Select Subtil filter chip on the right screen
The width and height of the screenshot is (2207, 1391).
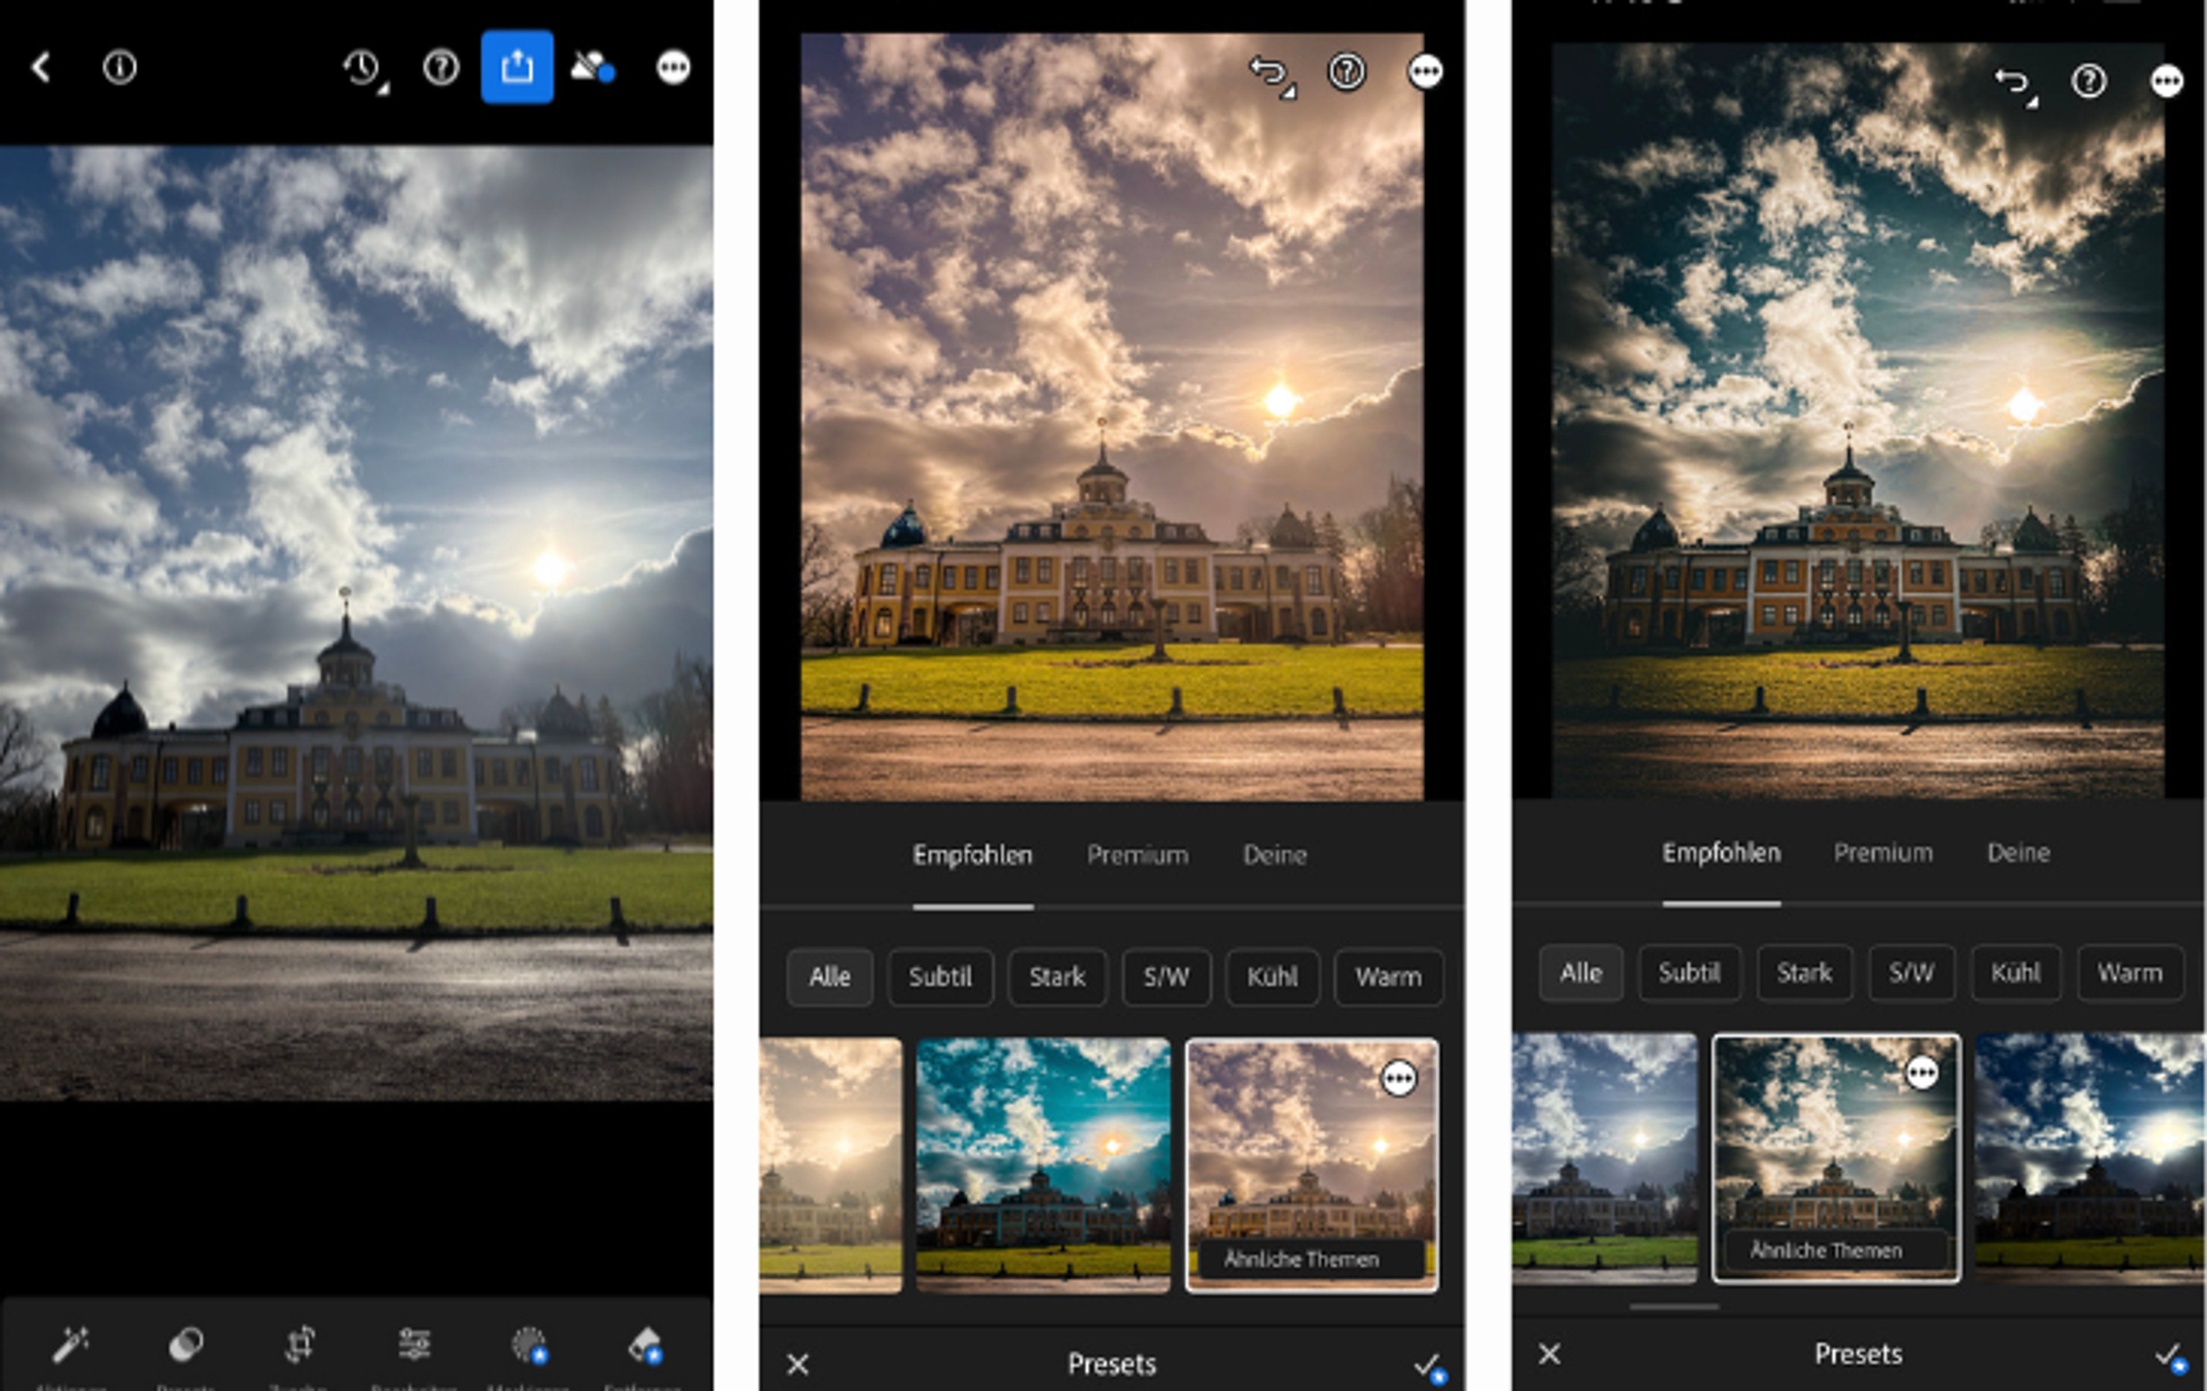[1689, 973]
